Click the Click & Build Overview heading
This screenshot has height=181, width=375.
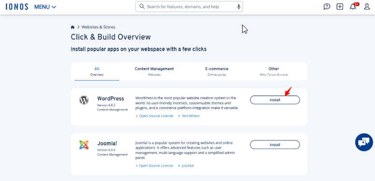111,37
